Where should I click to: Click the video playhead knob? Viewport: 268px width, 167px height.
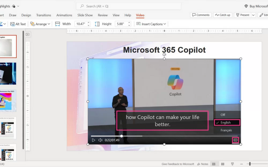click(121, 136)
